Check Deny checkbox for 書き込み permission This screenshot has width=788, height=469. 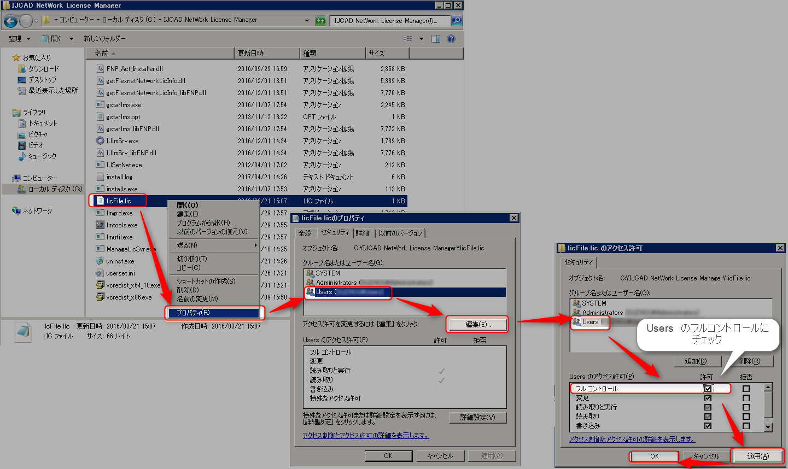tap(746, 426)
